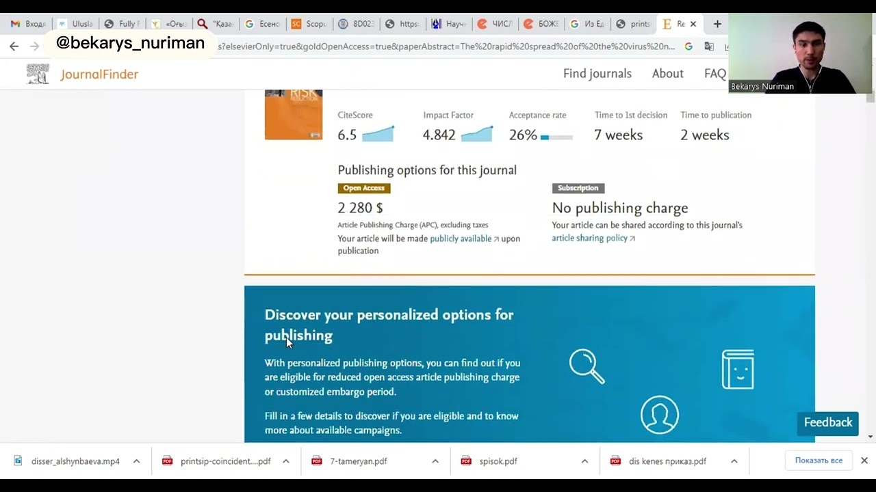Click the browser address bar URL
The height and width of the screenshot is (492, 876).
click(445, 46)
